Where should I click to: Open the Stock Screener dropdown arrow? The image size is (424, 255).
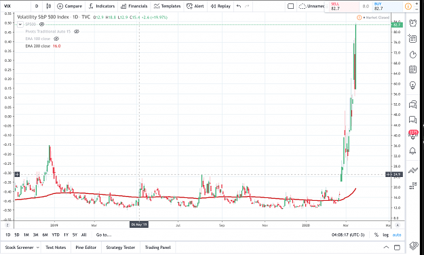pos(37,248)
